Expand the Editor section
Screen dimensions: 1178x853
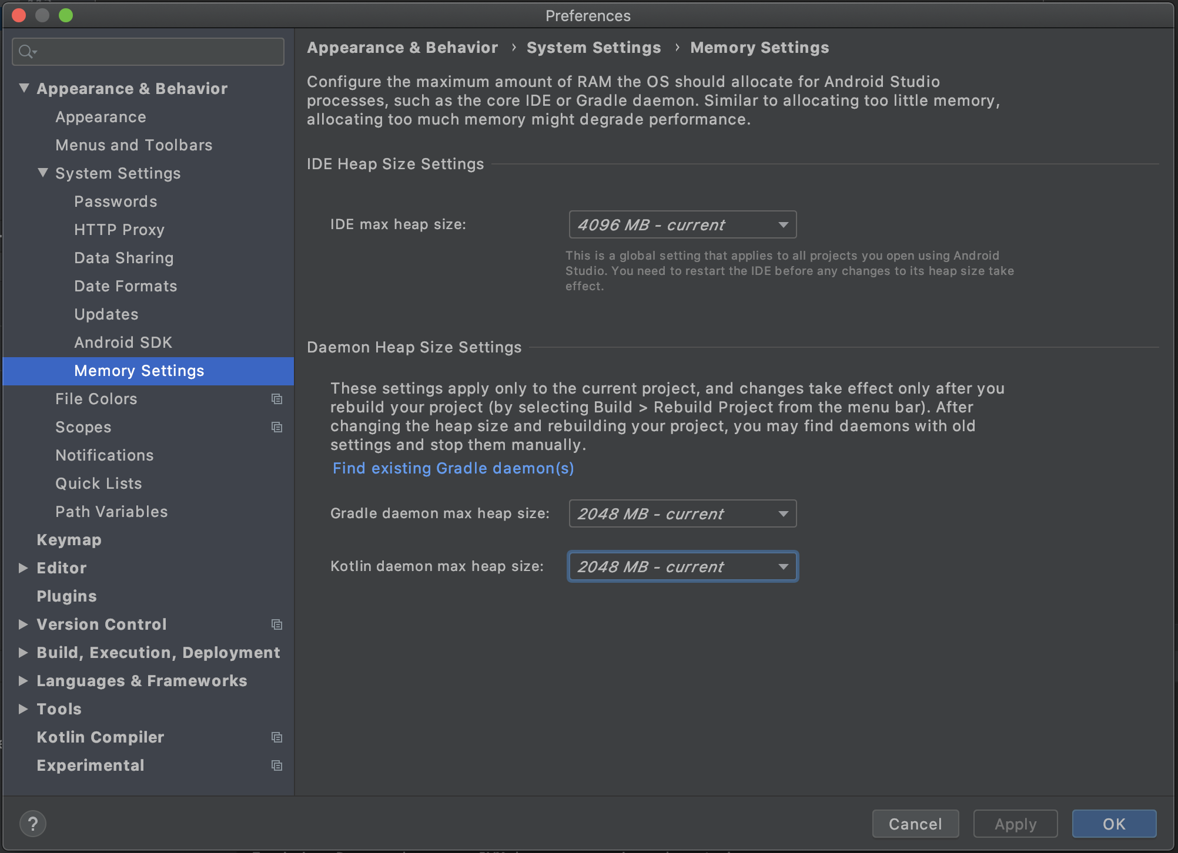pos(24,568)
